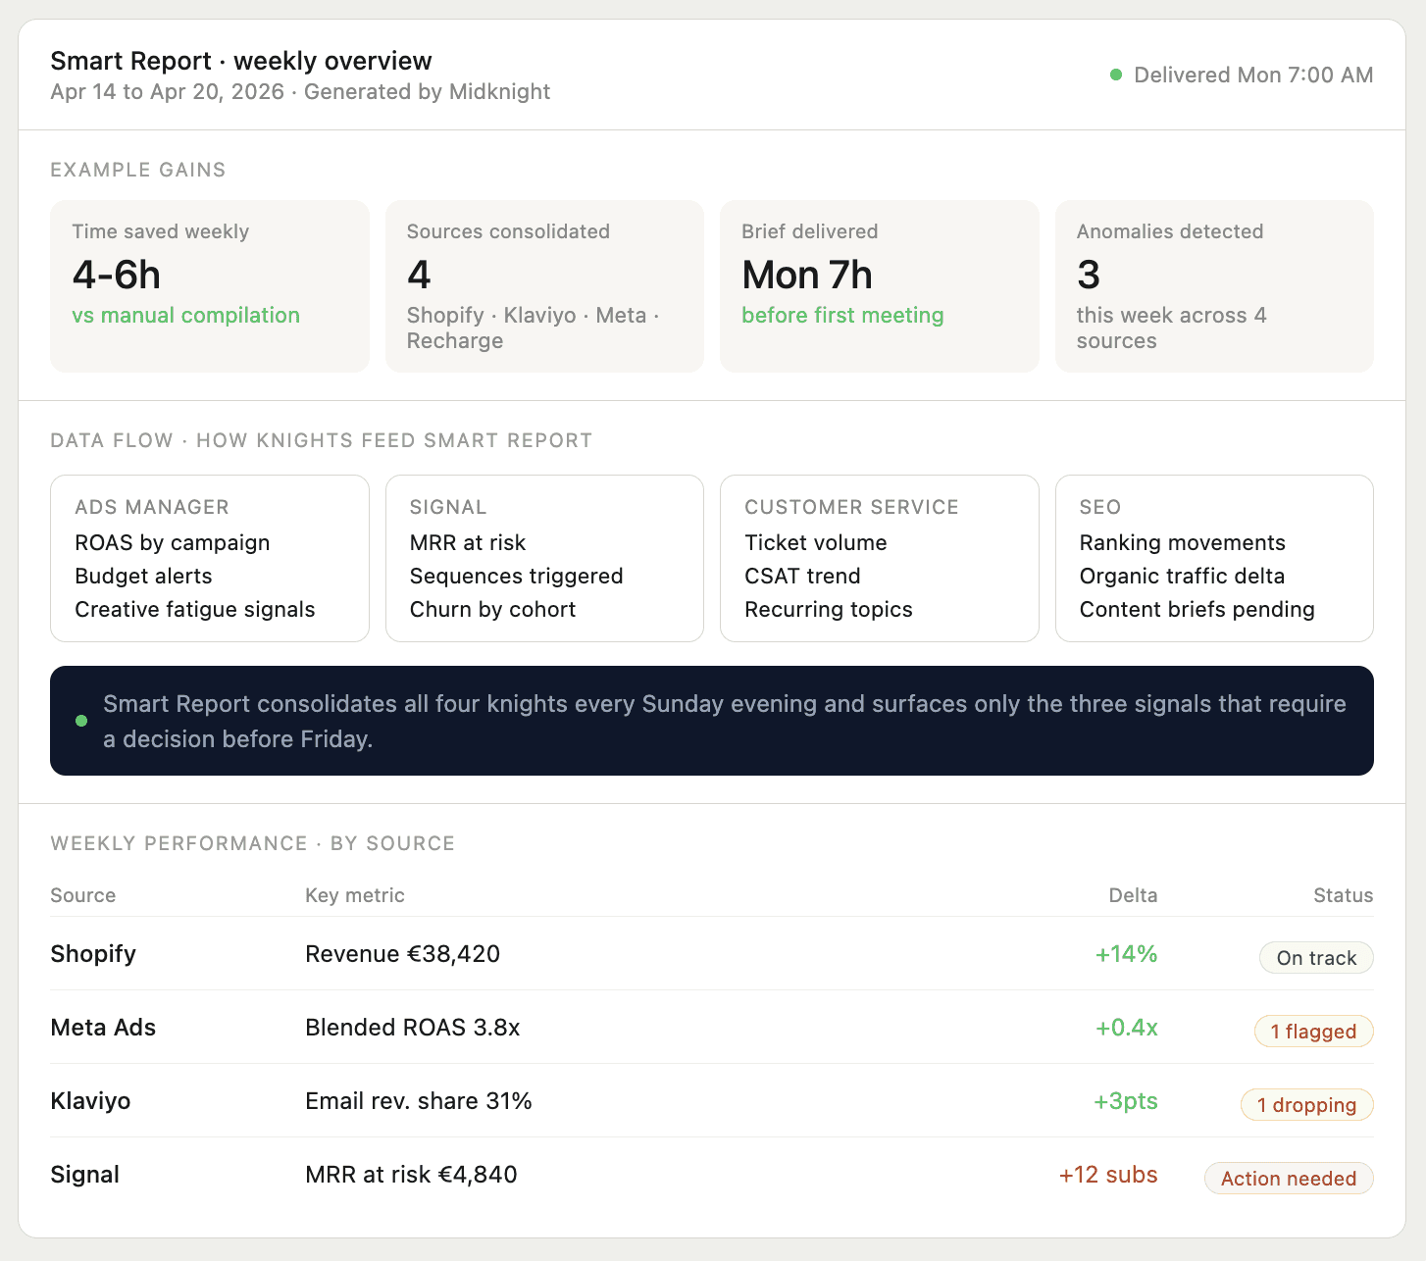Open the Customer Service knight card
The width and height of the screenshot is (1426, 1261).
(x=879, y=558)
